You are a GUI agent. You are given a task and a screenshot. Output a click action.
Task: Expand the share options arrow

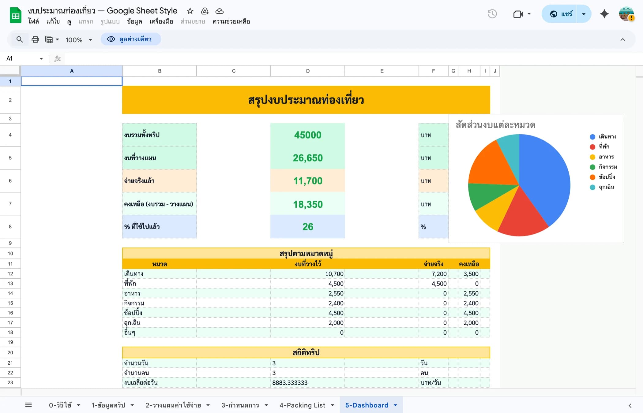pos(583,14)
